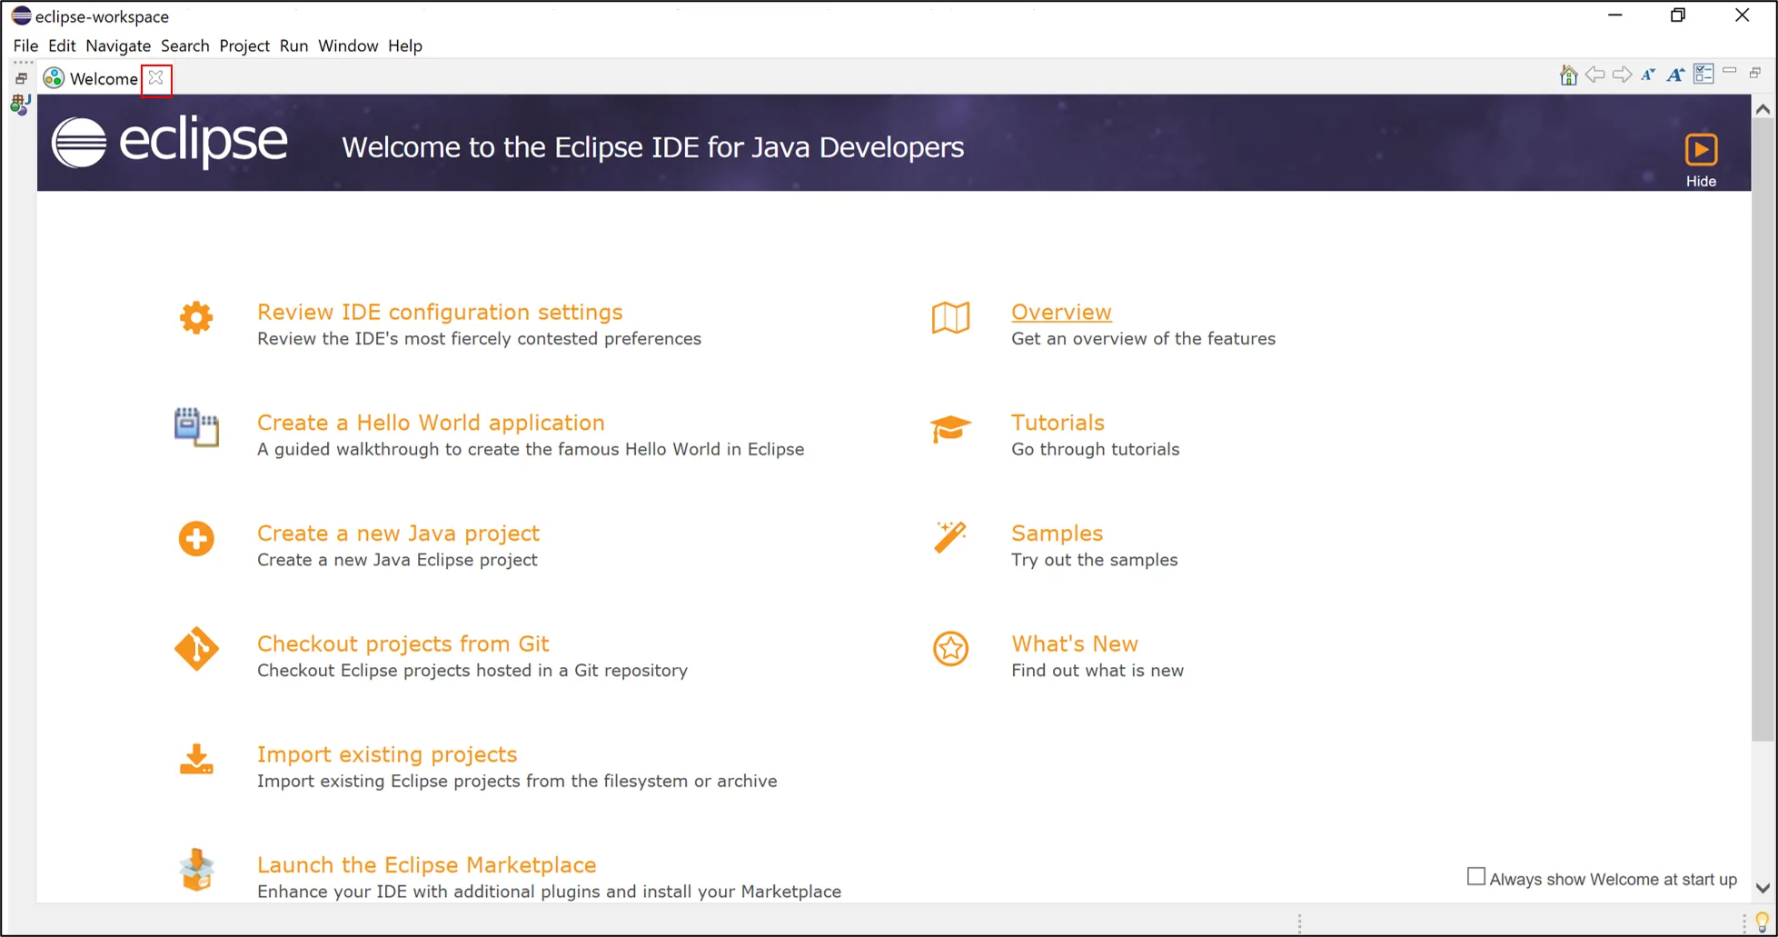The image size is (1778, 937).
Task: Close the Welcome tab
Action: (156, 78)
